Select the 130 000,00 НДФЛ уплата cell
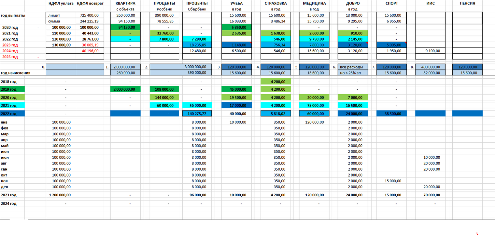 (61, 45)
